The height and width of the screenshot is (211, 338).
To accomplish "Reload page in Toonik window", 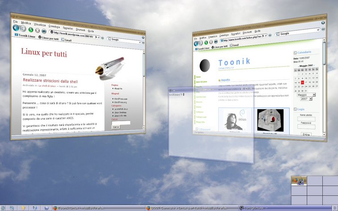I will point(206,42).
